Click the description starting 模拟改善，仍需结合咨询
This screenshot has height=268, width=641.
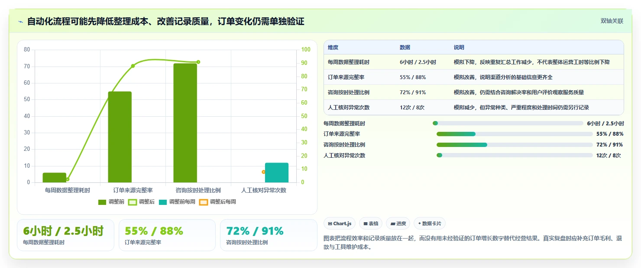point(519,93)
